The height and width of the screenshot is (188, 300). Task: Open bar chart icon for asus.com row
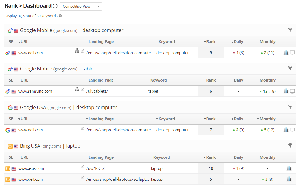point(289,168)
